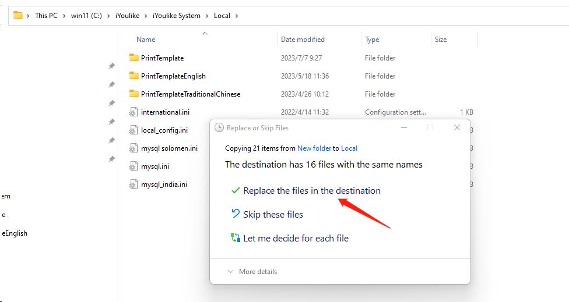Sort files by the Name column header
Image resolution: width=569 pixels, height=302 pixels.
pos(146,40)
